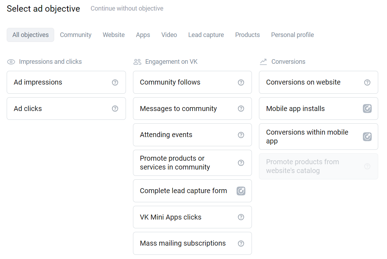Click the Impressions and clicks heading

[x=50, y=62]
